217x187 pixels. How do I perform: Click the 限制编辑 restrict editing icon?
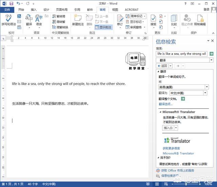[200, 20]
